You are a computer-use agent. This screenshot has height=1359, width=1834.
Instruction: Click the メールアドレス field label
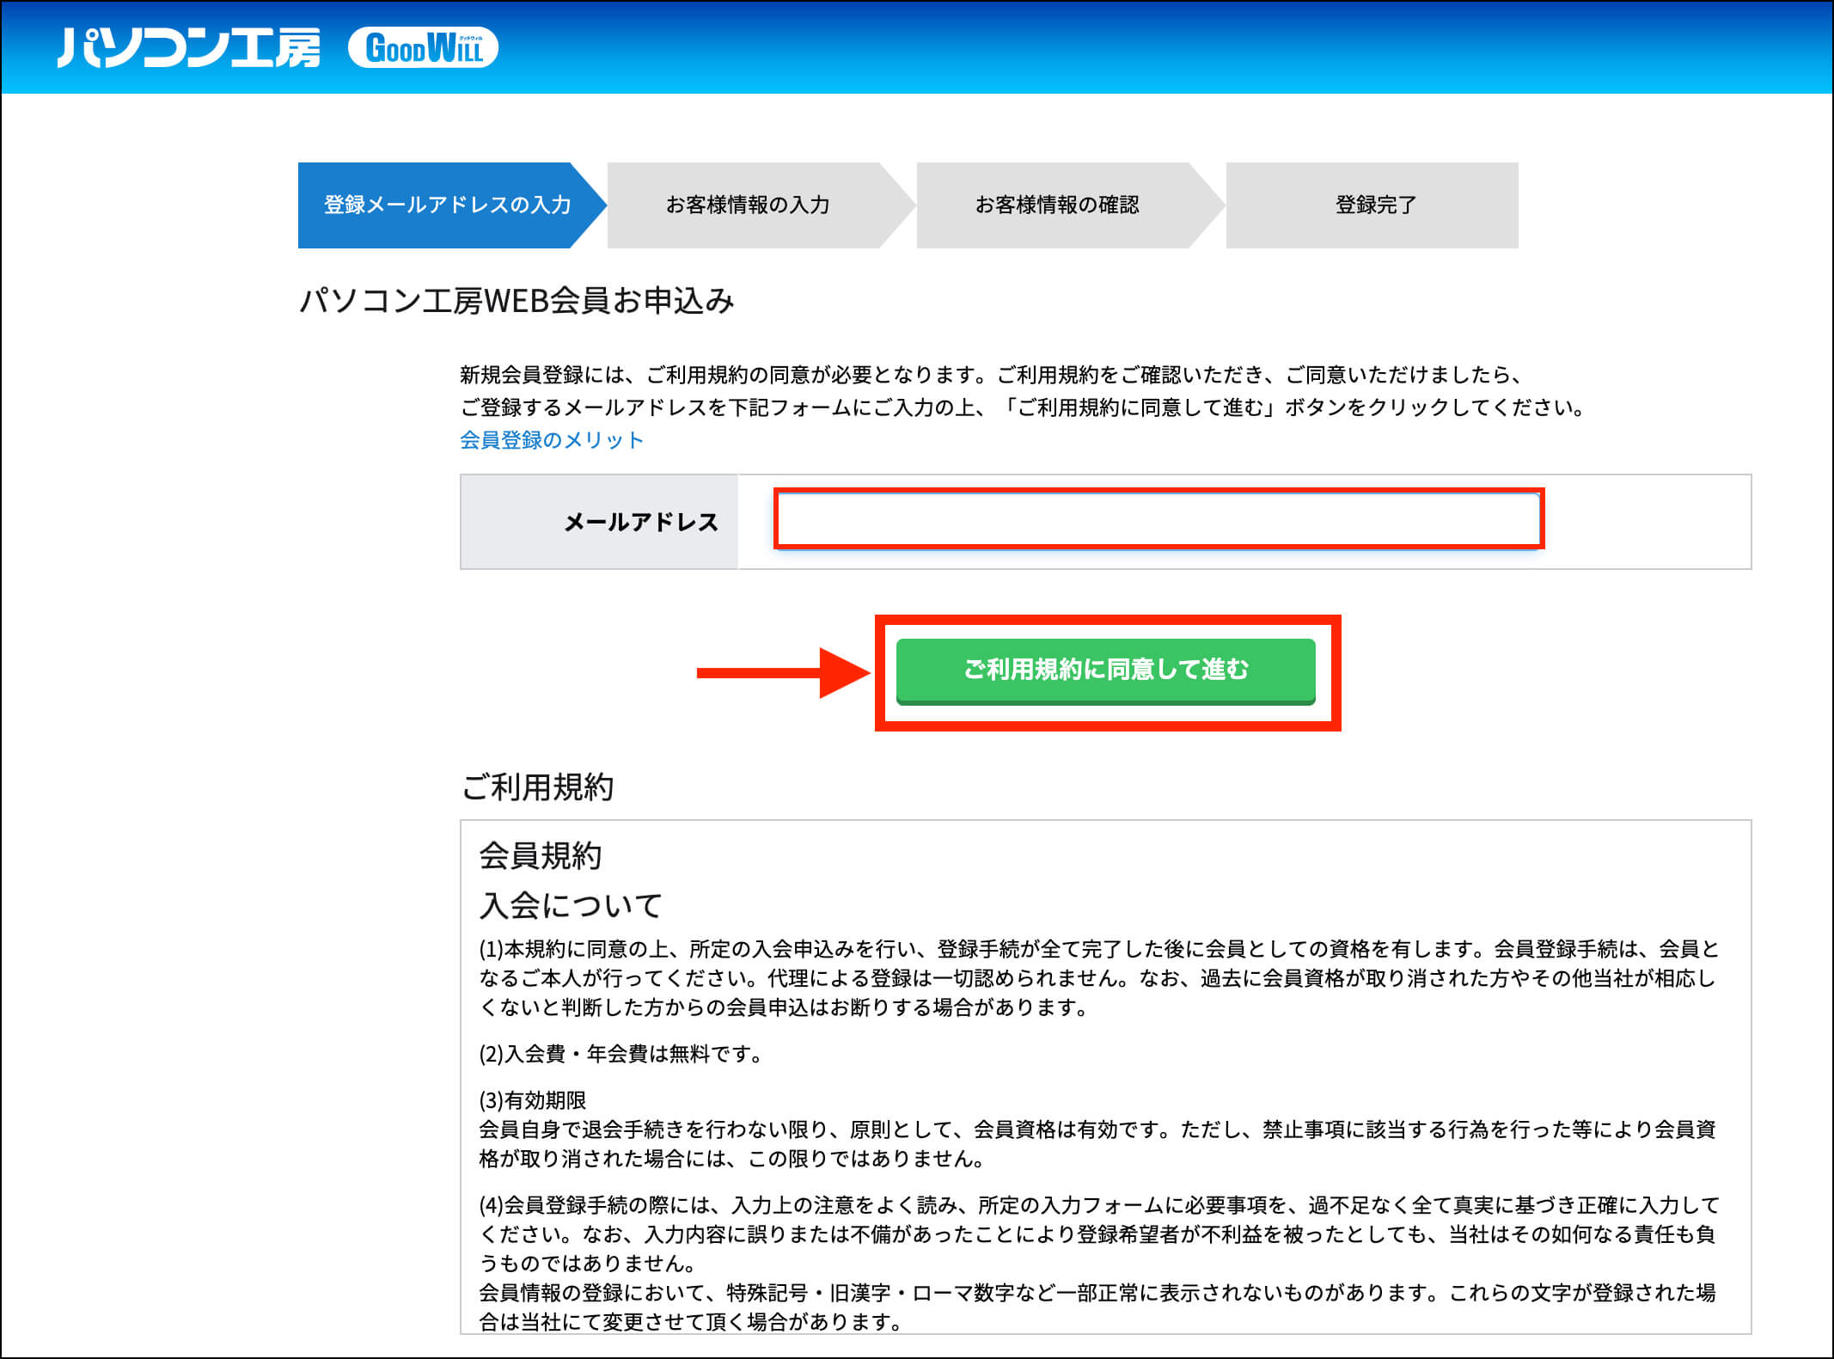641,522
